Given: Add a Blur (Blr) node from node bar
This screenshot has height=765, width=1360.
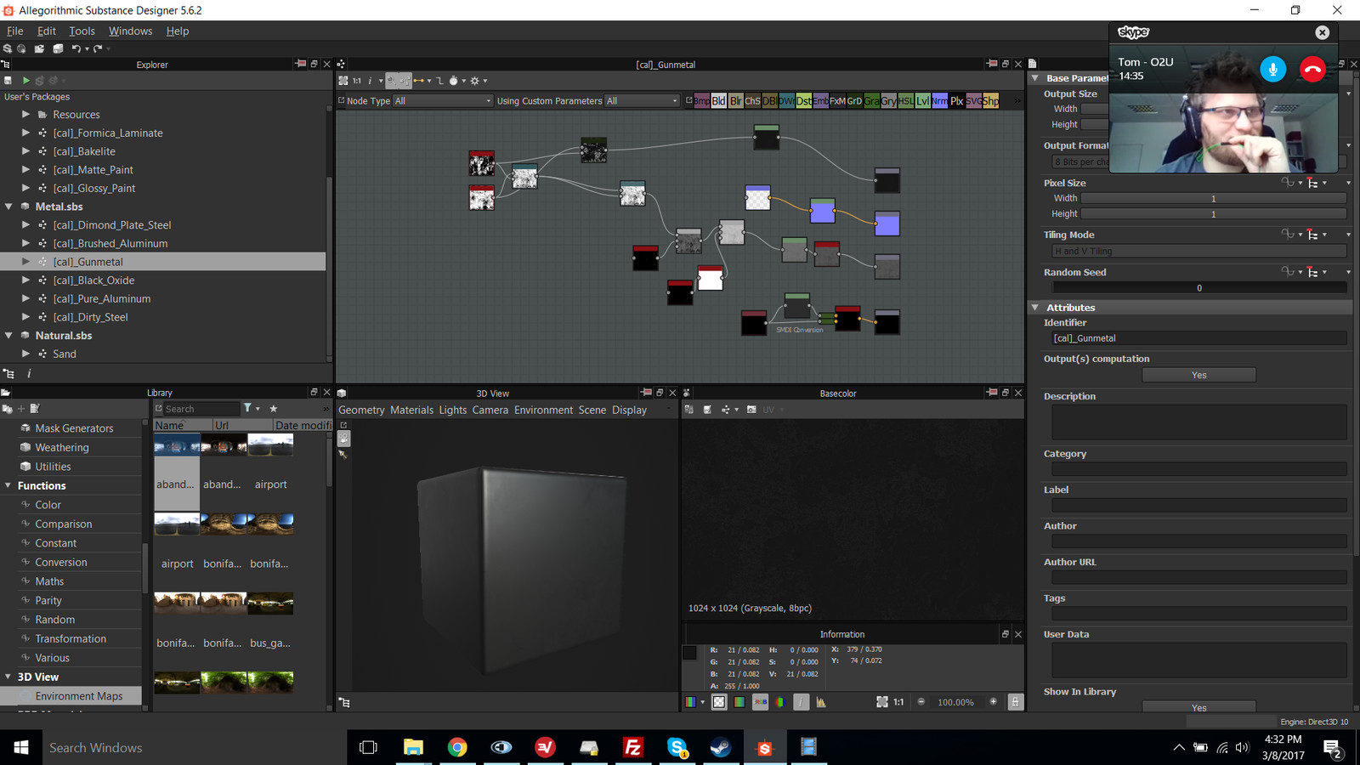Looking at the screenshot, I should [736, 101].
